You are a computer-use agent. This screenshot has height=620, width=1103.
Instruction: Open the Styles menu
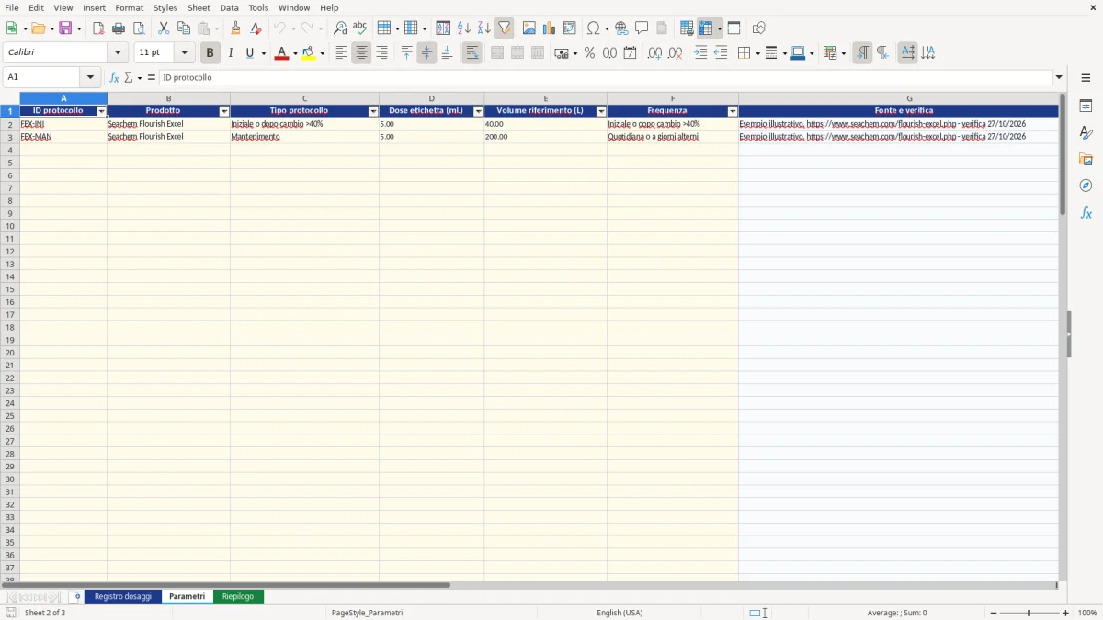click(165, 7)
